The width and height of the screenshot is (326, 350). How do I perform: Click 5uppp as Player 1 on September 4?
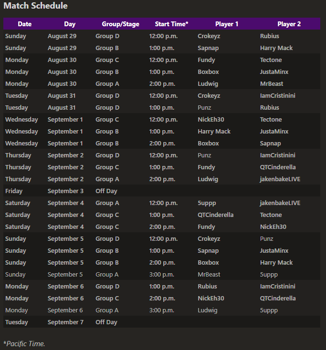tap(207, 203)
